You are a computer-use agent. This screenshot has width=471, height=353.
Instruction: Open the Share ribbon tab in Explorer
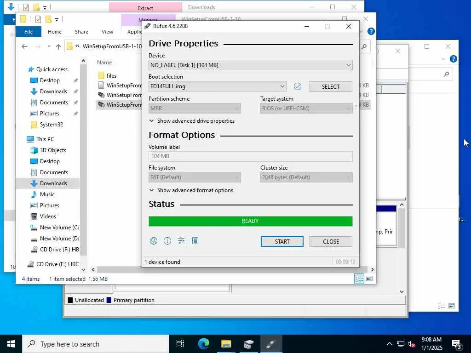click(x=81, y=32)
